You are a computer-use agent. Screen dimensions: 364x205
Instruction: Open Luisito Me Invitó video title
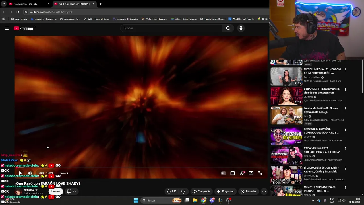click(320, 110)
